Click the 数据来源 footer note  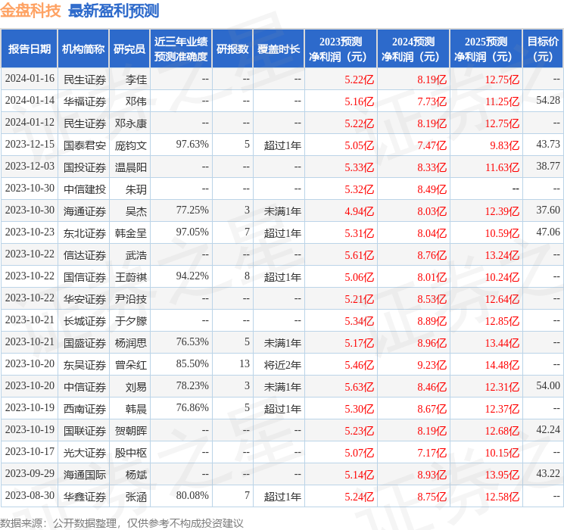click(x=122, y=522)
